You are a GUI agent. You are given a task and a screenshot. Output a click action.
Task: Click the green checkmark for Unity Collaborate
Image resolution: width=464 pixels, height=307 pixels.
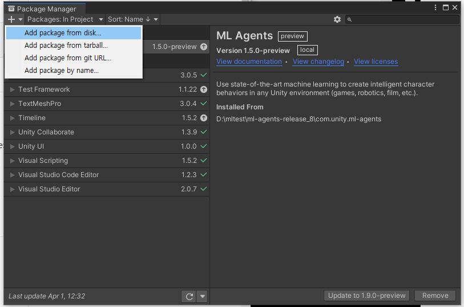204,132
